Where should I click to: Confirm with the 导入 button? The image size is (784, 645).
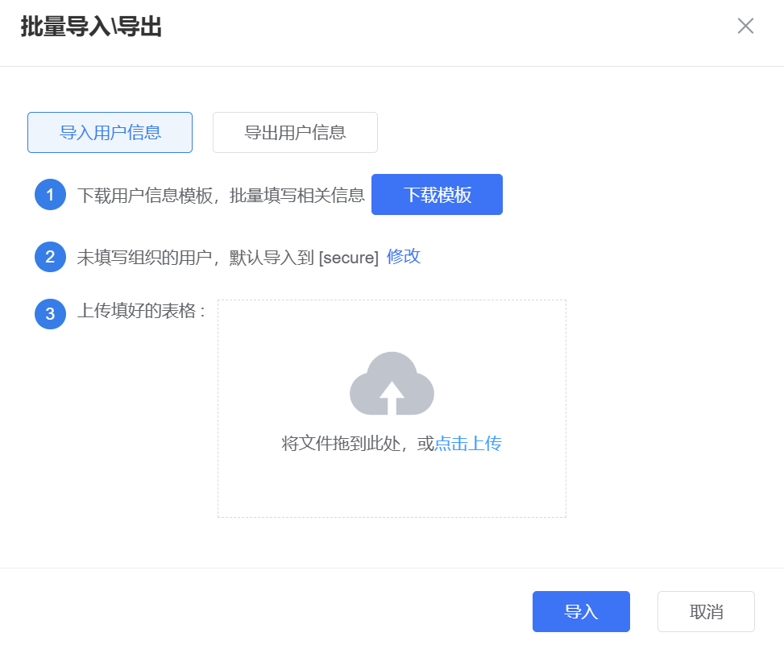[581, 611]
